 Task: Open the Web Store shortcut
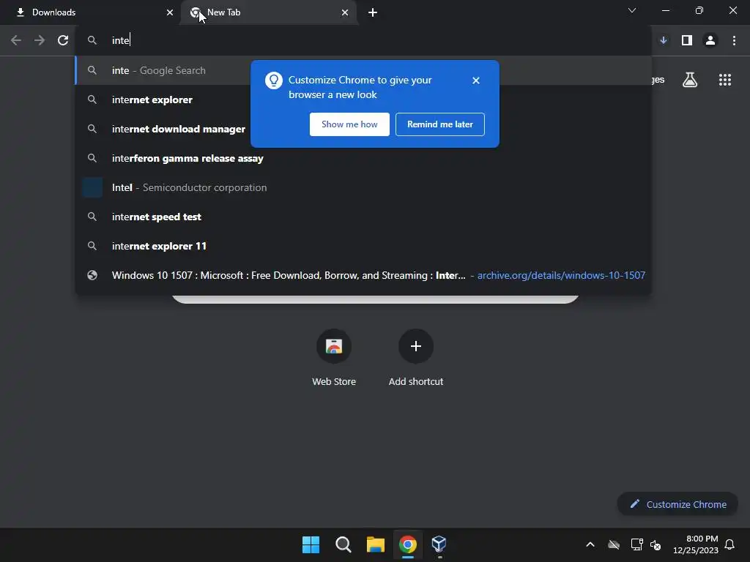point(334,357)
